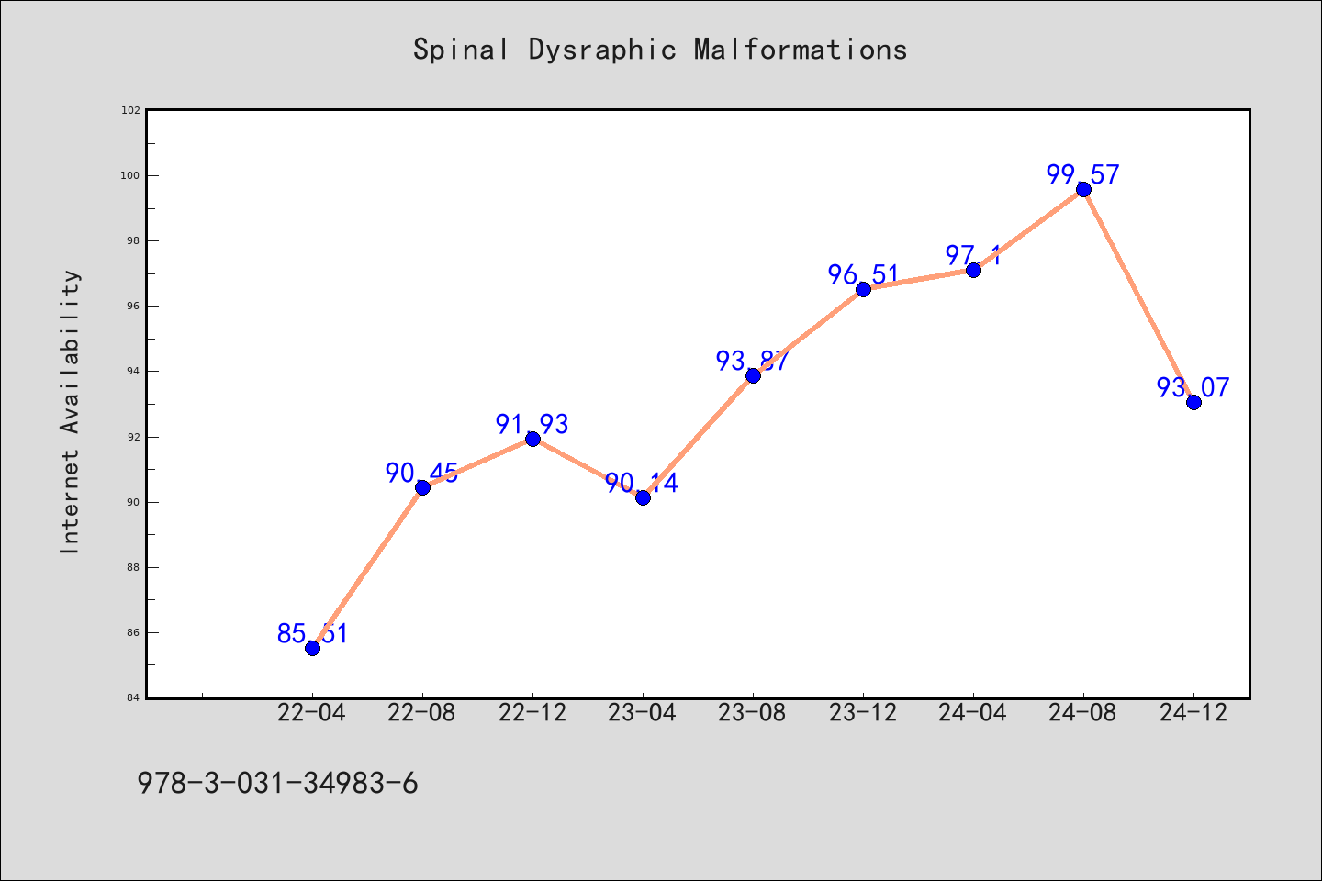
Task: Click the x-axis label 22-12
Action: coord(532,713)
